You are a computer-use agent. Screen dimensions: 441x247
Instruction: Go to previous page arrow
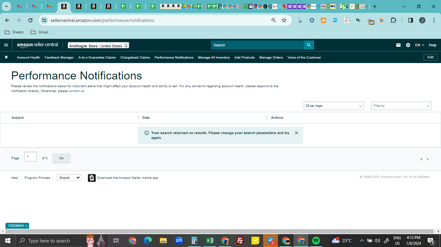coord(421,159)
